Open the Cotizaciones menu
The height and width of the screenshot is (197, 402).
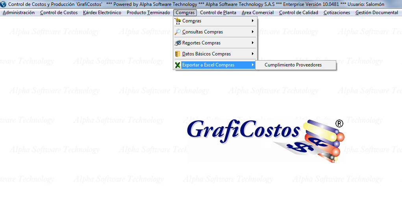pos(337,13)
